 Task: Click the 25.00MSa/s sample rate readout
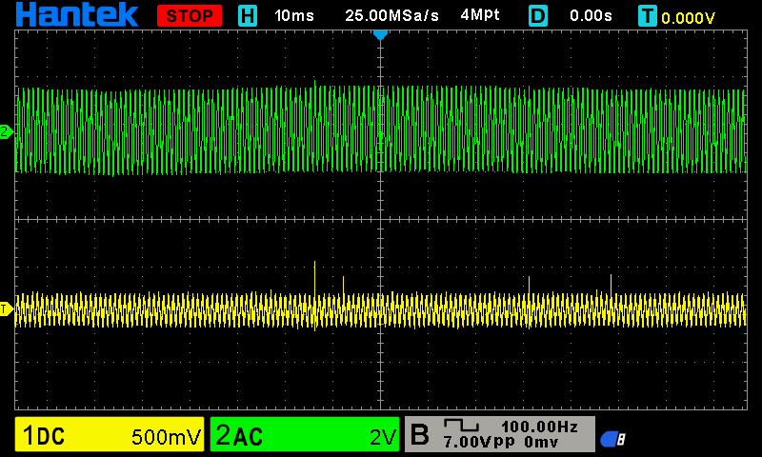[x=391, y=15]
